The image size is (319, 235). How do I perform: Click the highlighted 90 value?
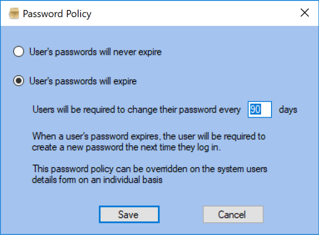point(255,110)
